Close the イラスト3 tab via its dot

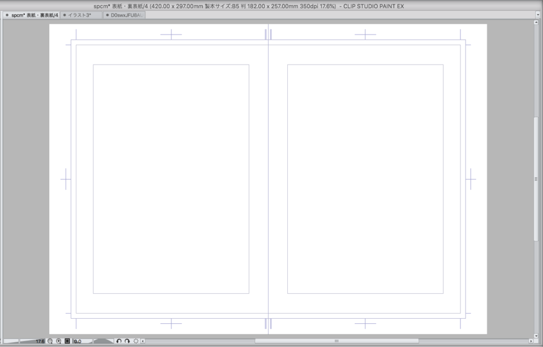pyautogui.click(x=64, y=15)
